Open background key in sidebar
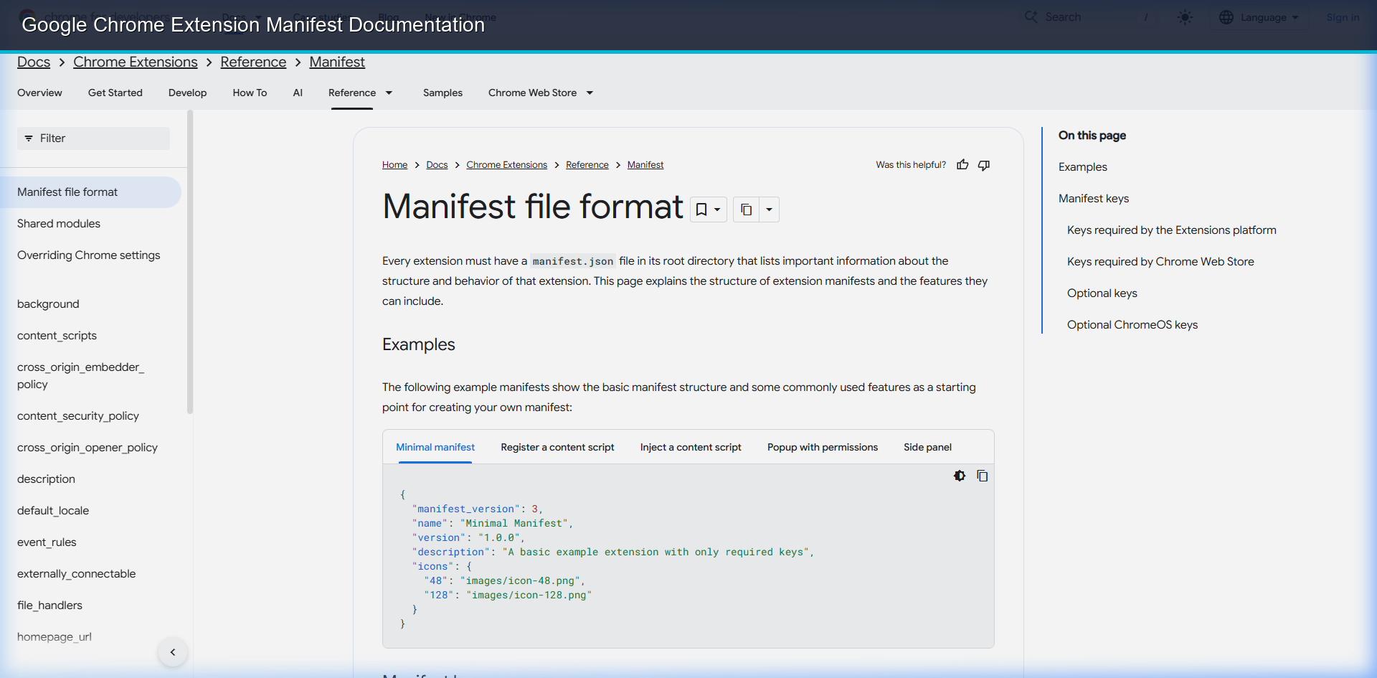The image size is (1377, 678). point(48,304)
